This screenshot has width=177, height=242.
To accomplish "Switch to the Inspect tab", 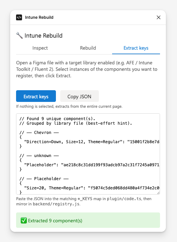I will 40,48.
